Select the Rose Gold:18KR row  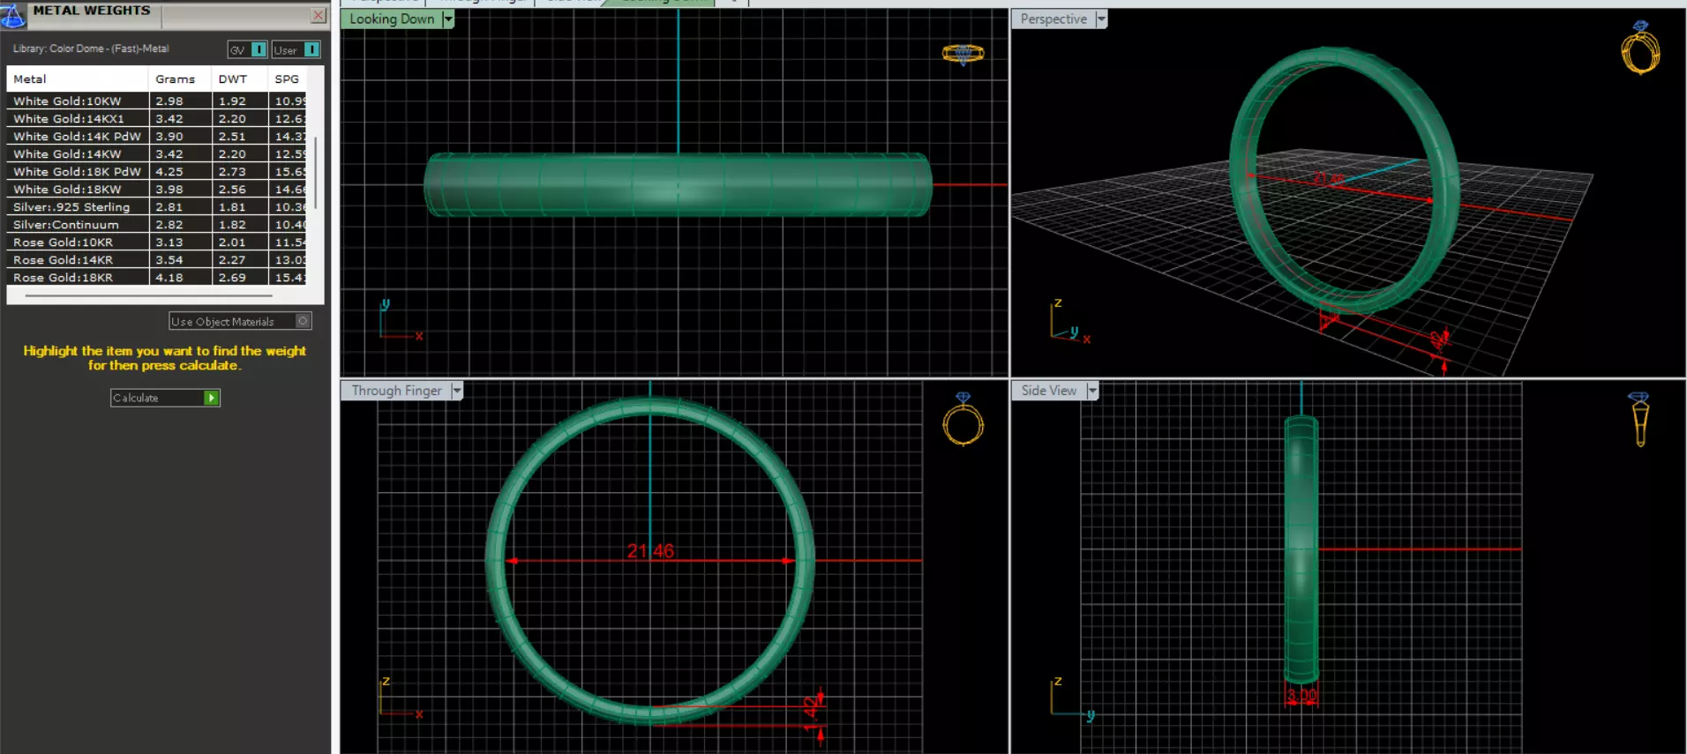[x=156, y=277]
